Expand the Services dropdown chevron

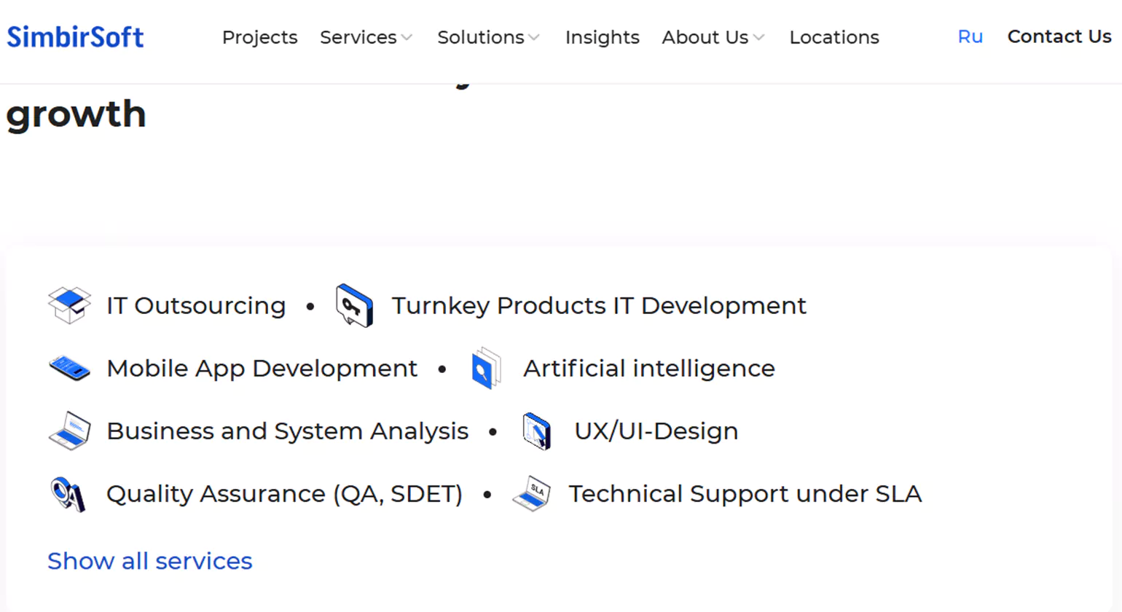point(407,38)
